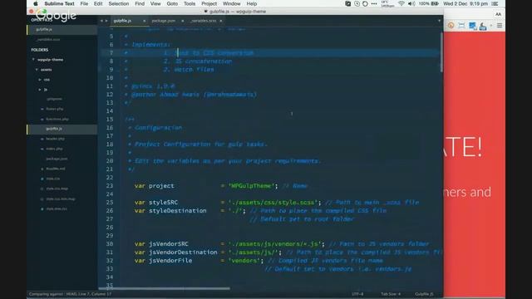
Task: Open ReadMe.md in the sidebar
Action: click(x=56, y=169)
